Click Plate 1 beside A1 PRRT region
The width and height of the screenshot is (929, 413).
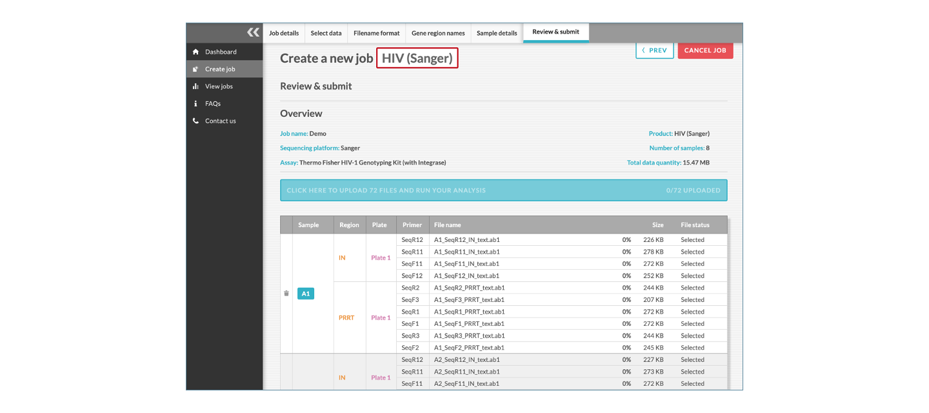[381, 317]
